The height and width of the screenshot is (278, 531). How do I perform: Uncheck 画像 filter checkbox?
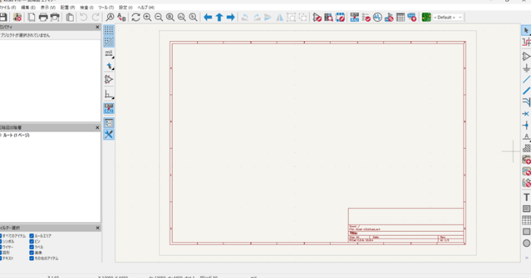coord(31,253)
